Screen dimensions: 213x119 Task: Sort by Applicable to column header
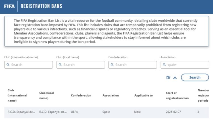pos(143,95)
